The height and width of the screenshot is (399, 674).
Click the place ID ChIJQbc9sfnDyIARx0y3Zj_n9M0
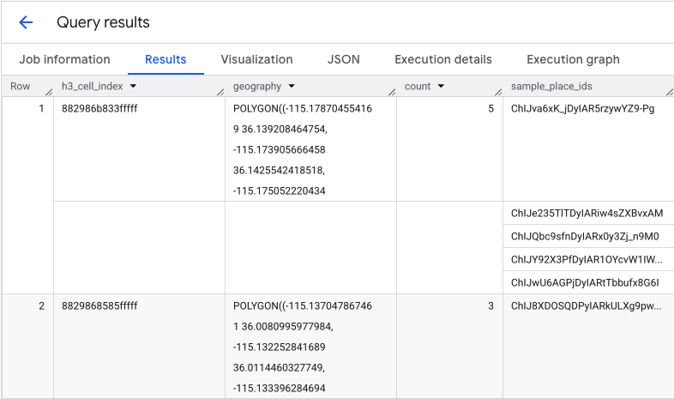point(585,236)
